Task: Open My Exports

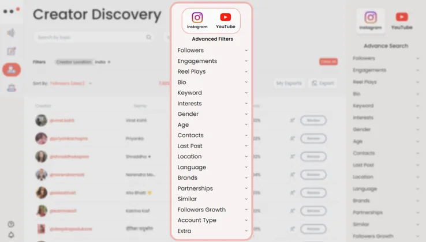Action: (x=289, y=83)
